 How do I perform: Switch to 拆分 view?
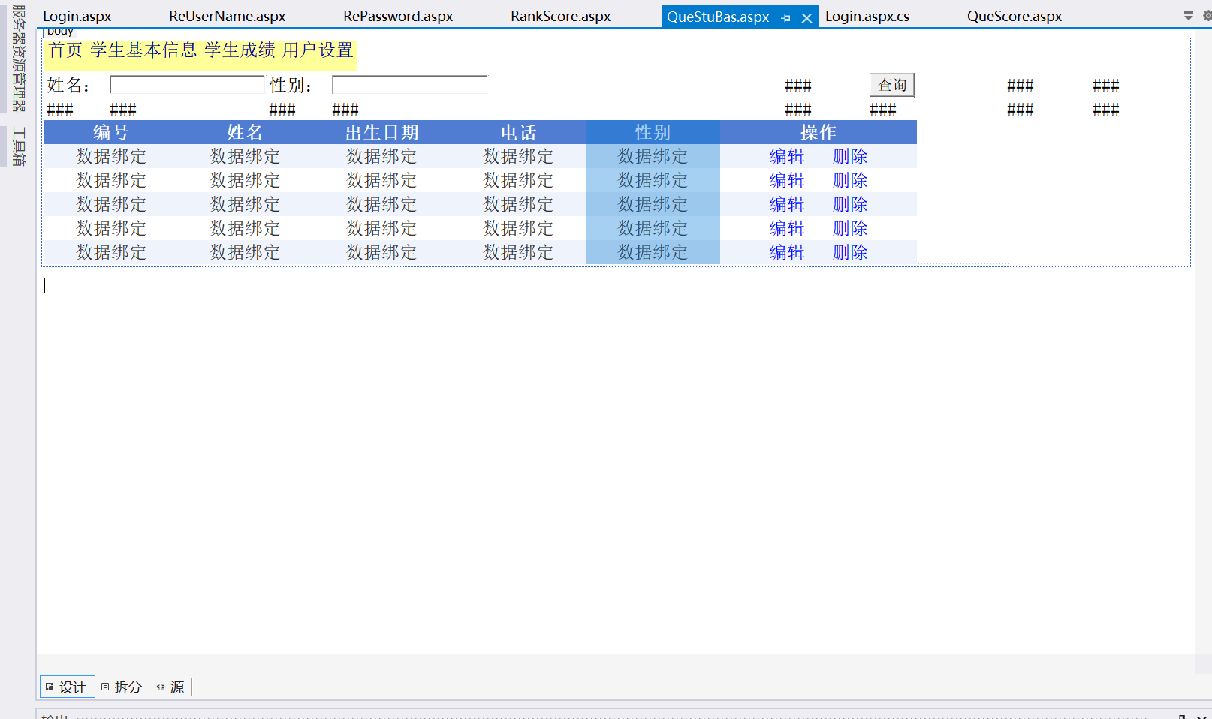point(122,687)
